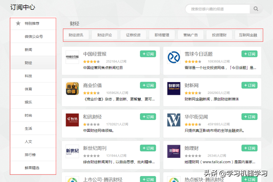The image size is (273, 182).
Task: Open the 财新网 logo icon
Action: click(x=174, y=88)
